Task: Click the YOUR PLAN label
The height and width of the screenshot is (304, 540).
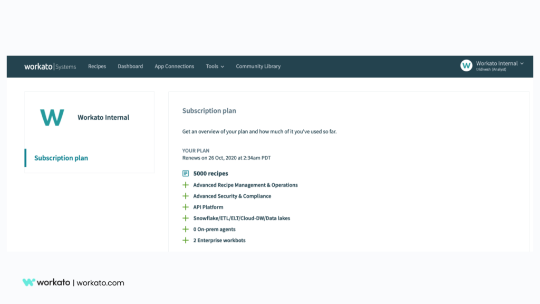Action: 196,150
